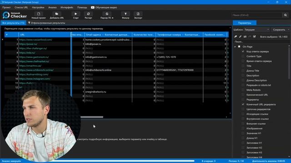
Task: Enable Время ответа сервера checkbox
Action: tap(243, 61)
